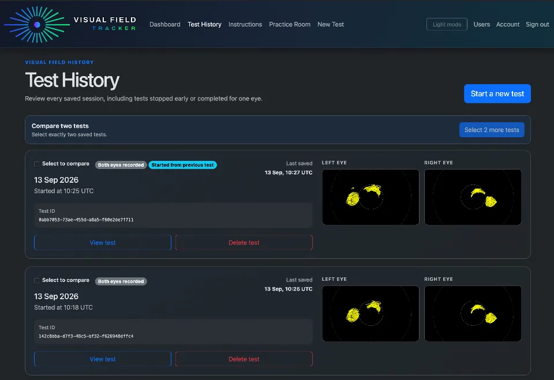Click the Compare two tests heading
554x380 pixels.
[60, 126]
